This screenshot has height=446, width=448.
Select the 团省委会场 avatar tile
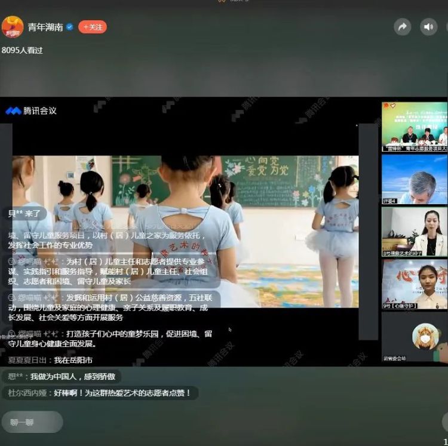click(x=415, y=337)
